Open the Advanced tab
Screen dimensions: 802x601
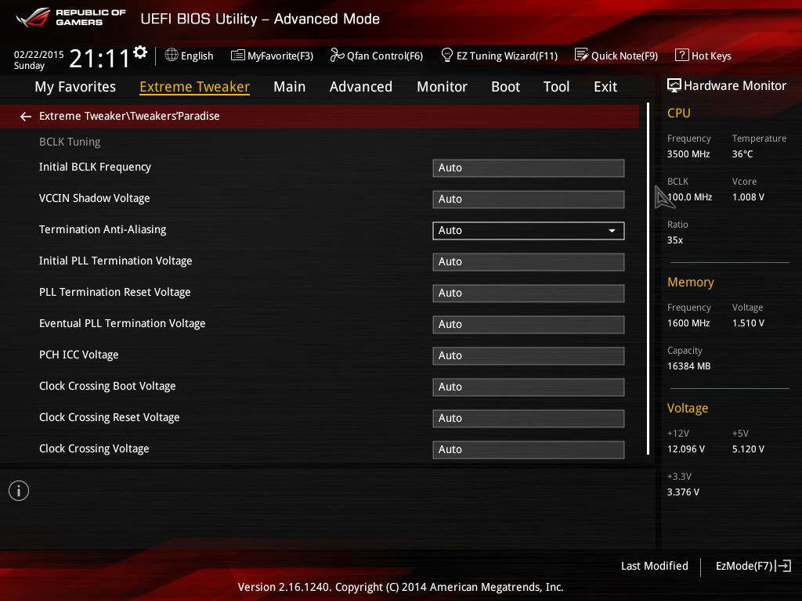tap(360, 87)
